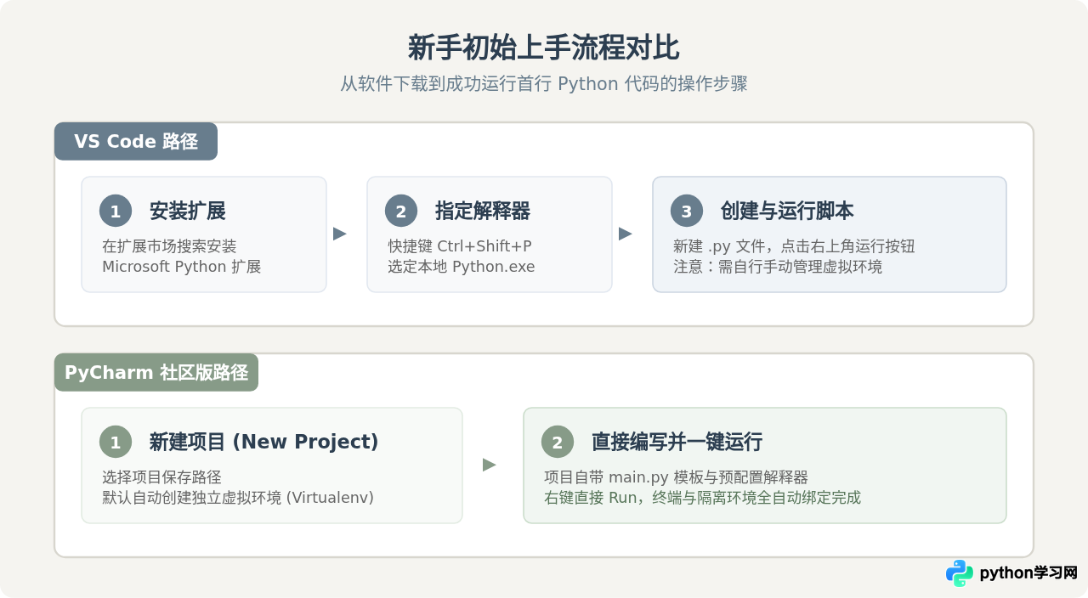1088x598 pixels.
Task: Click the subtitle 从软件下载到成功运行首行 Python 代码的操作步骤
Action: coord(544,84)
